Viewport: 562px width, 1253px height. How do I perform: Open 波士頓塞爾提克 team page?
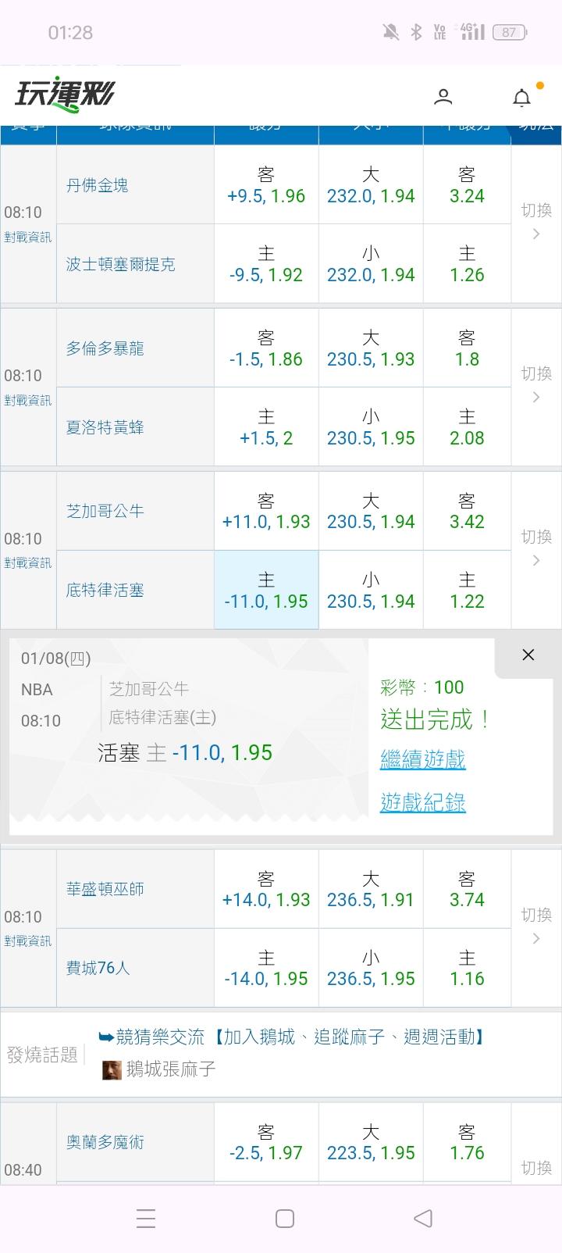pos(120,264)
